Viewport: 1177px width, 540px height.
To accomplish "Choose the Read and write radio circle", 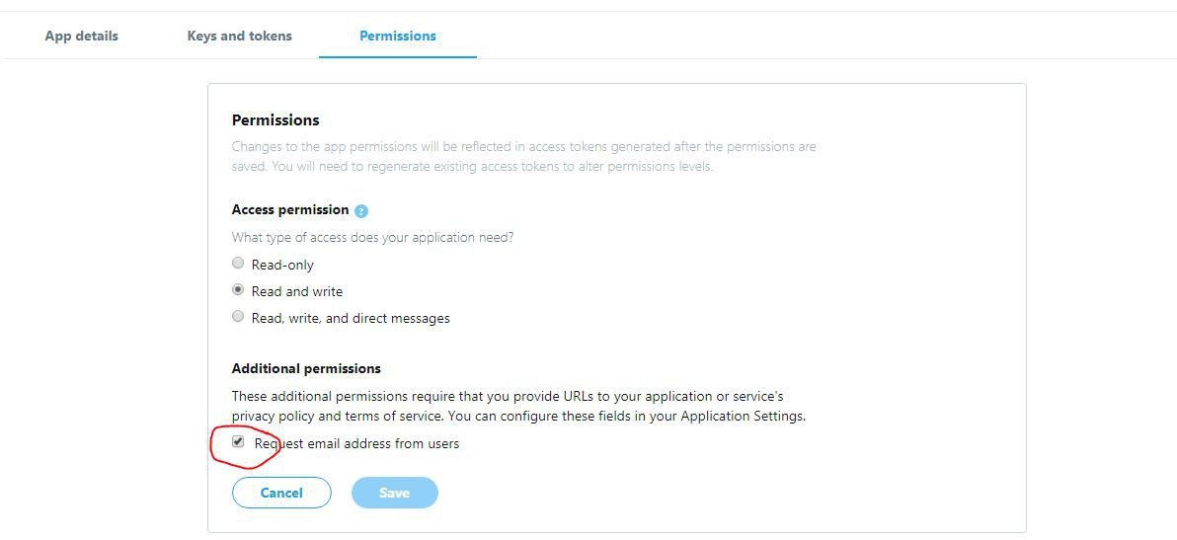I will [x=238, y=290].
